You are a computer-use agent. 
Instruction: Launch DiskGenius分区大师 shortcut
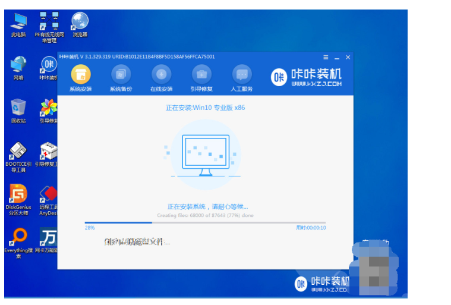pos(18,200)
